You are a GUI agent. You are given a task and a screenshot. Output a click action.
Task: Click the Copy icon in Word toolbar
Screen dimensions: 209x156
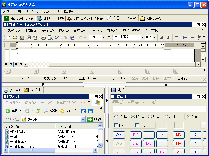pos(65,37)
